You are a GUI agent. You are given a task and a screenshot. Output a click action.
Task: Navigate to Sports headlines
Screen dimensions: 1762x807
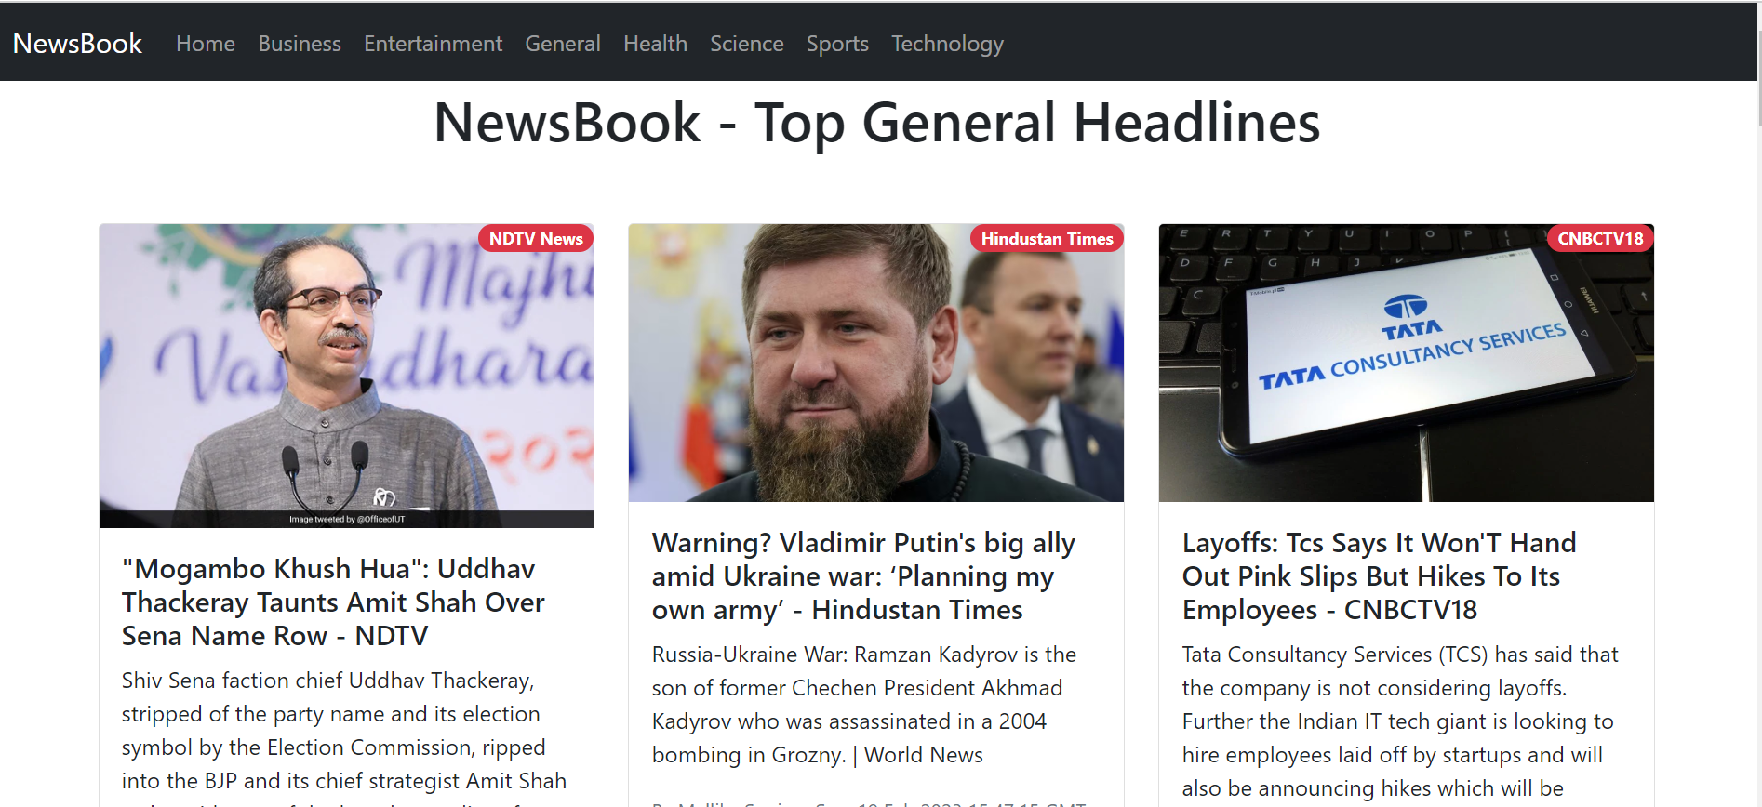[x=837, y=44]
